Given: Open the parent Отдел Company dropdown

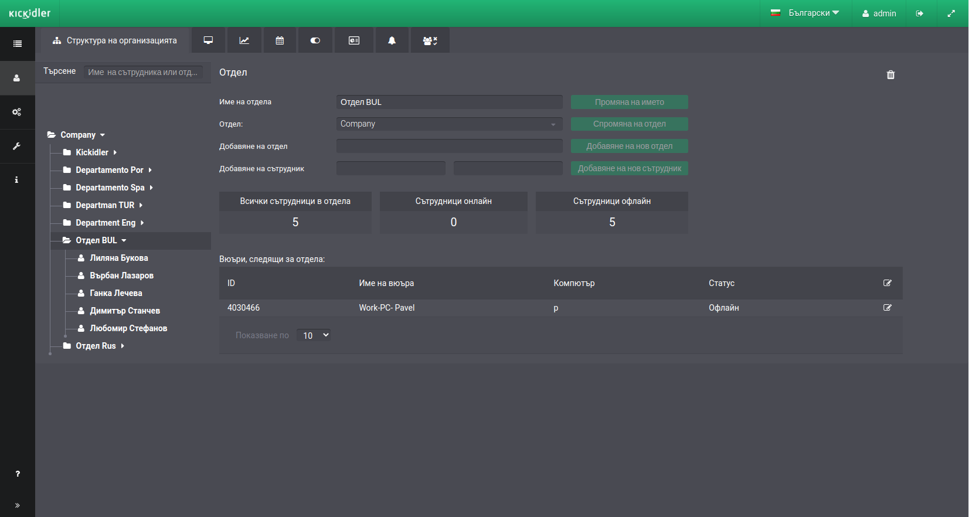Looking at the screenshot, I should 449,124.
